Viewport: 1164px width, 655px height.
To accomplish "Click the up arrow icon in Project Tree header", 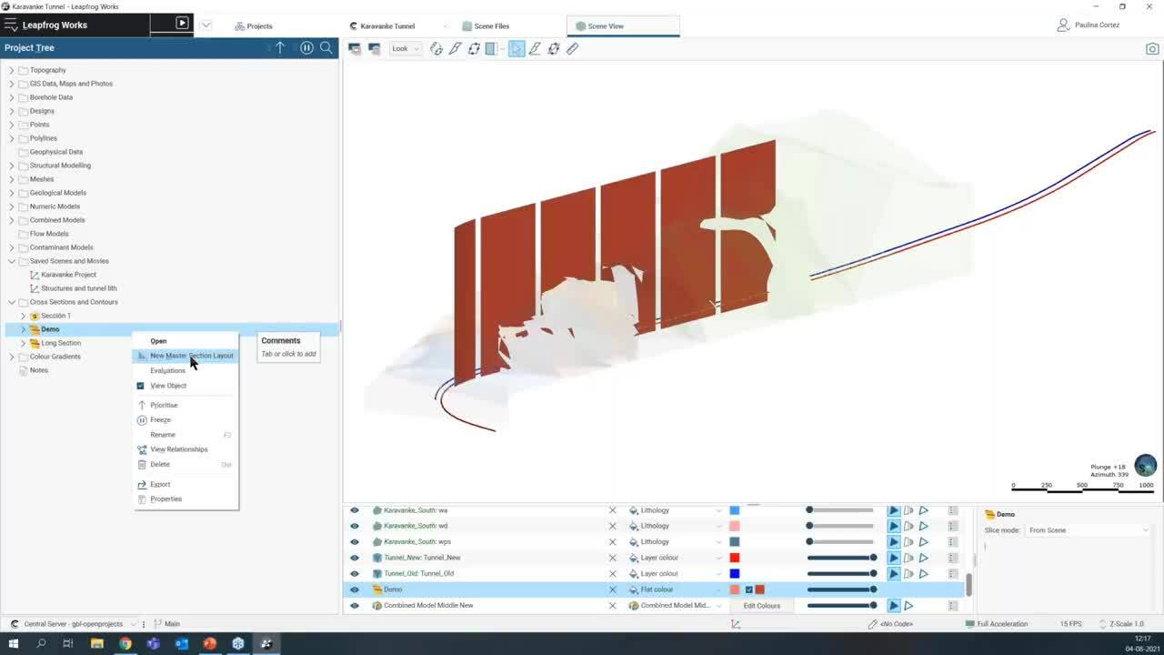I will pos(280,48).
